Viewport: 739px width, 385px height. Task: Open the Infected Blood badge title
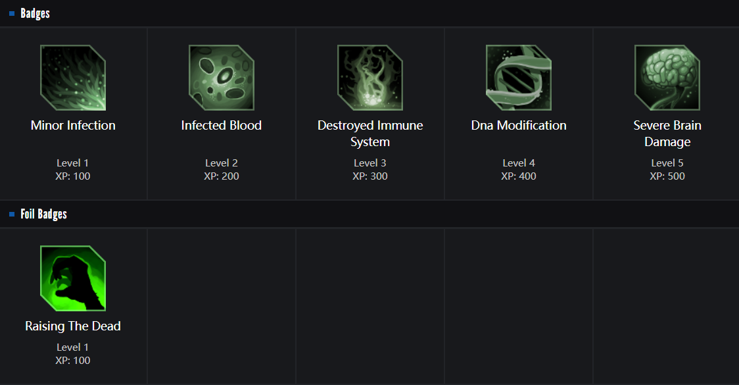pyautogui.click(x=222, y=125)
